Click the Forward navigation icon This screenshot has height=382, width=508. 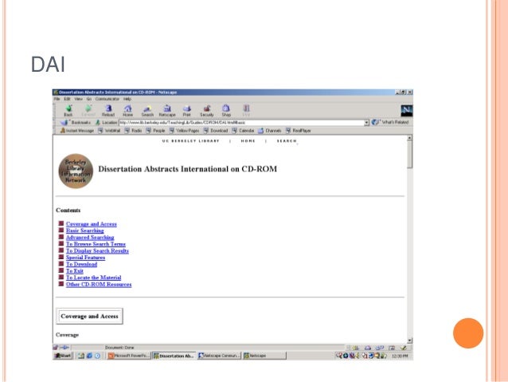point(88,111)
